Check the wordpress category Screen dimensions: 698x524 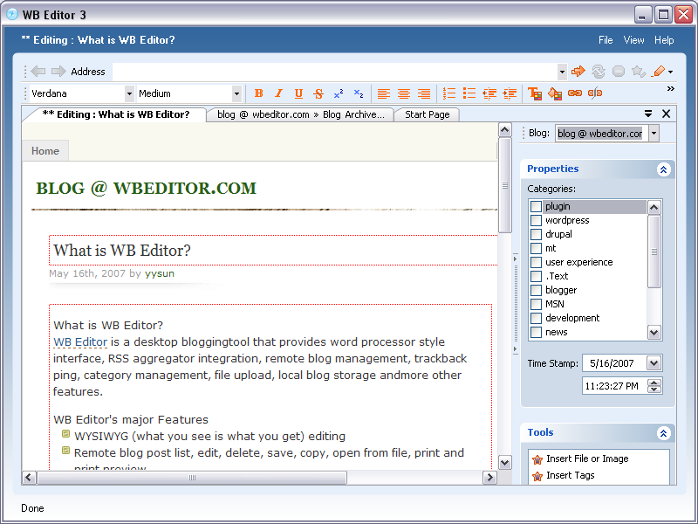tap(536, 221)
